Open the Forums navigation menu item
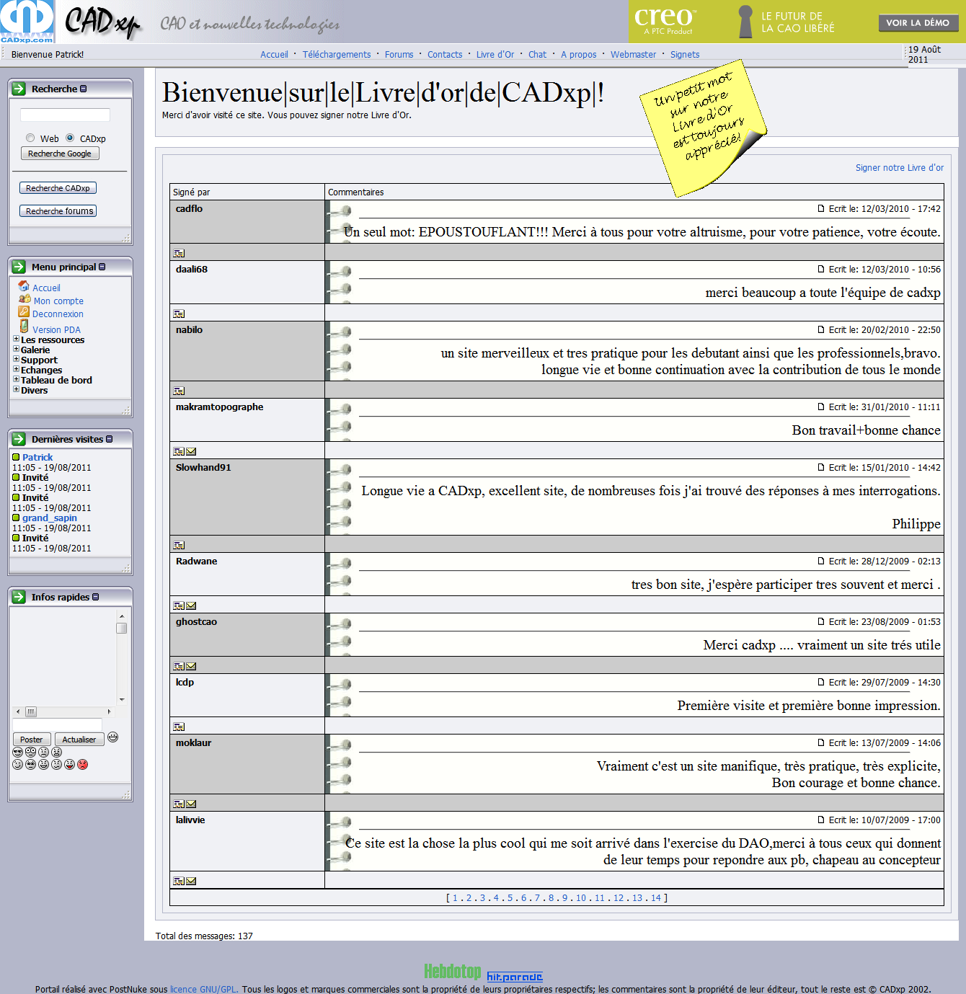Image resolution: width=966 pixels, height=994 pixels. click(x=399, y=55)
